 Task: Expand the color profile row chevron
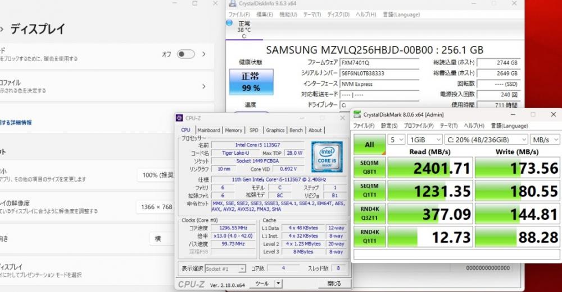(204, 86)
